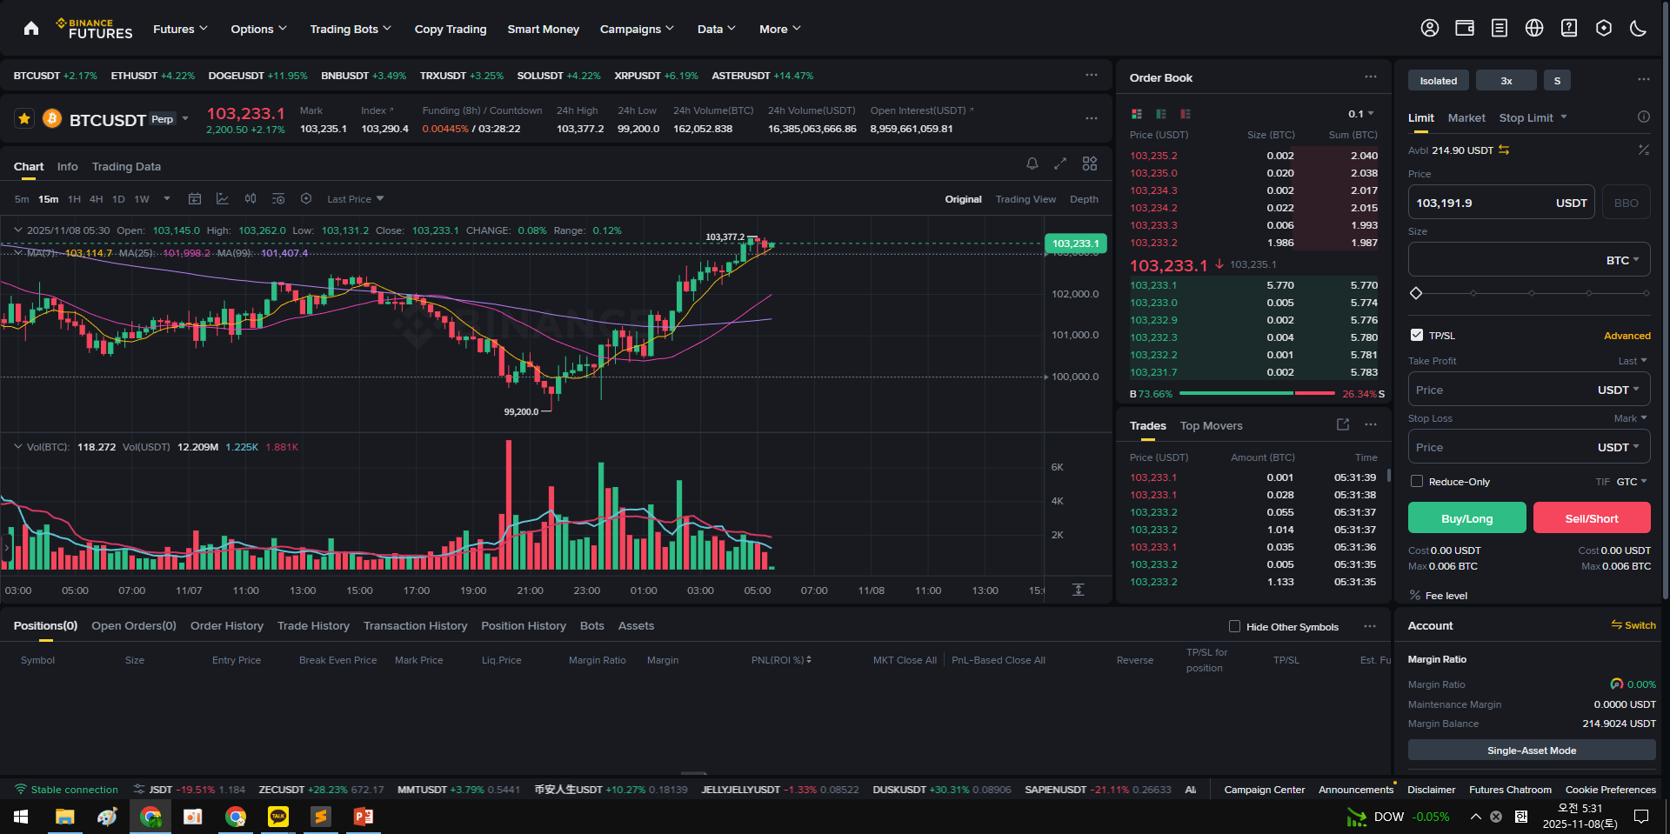
Task: Show both bids and asks order book view
Action: 1136,114
